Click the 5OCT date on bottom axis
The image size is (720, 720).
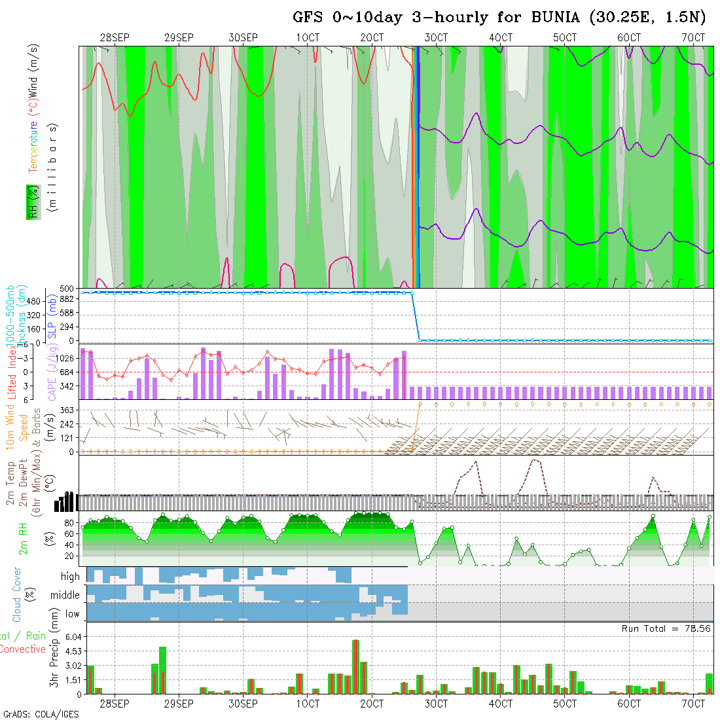coord(564,704)
